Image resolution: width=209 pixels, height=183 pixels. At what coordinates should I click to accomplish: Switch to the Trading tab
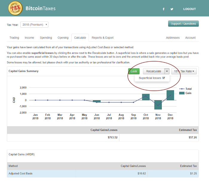coord(14,38)
